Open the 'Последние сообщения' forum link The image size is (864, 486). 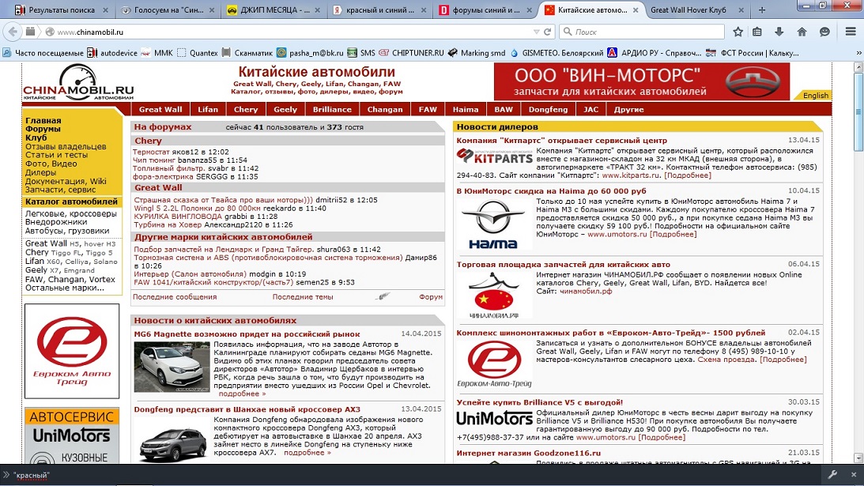pos(175,296)
